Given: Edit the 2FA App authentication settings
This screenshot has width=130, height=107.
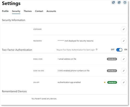Looking at the screenshot, I should pos(124,82).
